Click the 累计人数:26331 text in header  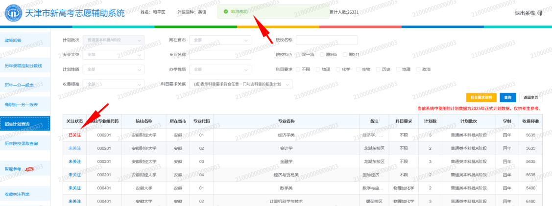click(344, 12)
